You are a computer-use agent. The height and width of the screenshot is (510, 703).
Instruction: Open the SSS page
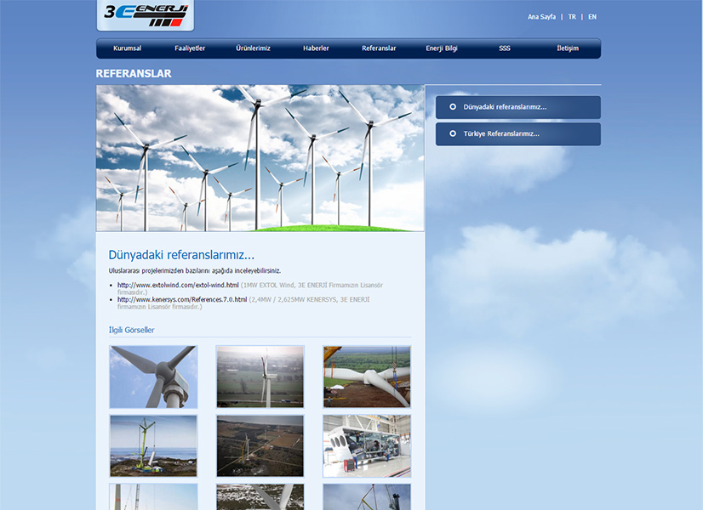coord(505,48)
